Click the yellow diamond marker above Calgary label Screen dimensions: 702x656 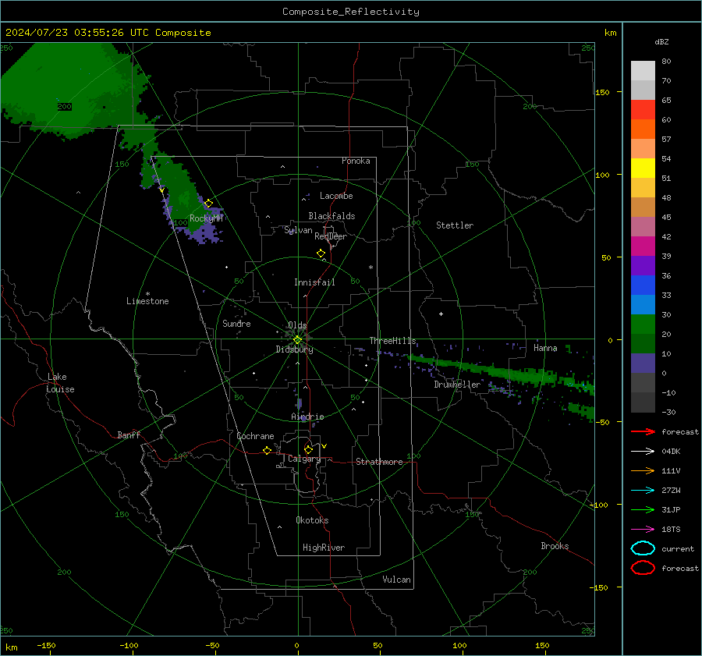[308, 449]
